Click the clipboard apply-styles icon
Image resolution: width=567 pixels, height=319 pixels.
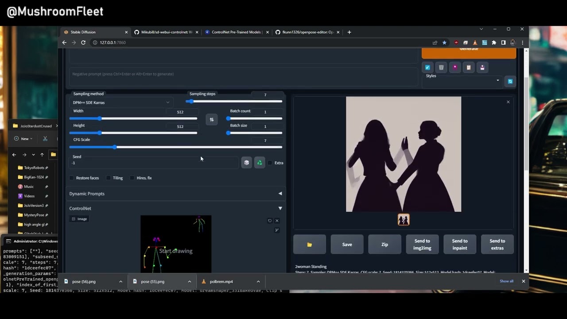pos(469,67)
